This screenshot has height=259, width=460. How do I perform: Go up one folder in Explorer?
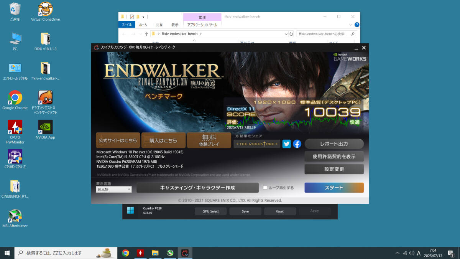pyautogui.click(x=146, y=34)
